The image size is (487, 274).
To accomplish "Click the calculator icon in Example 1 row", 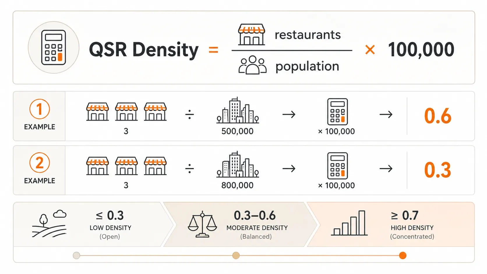I will coord(338,112).
